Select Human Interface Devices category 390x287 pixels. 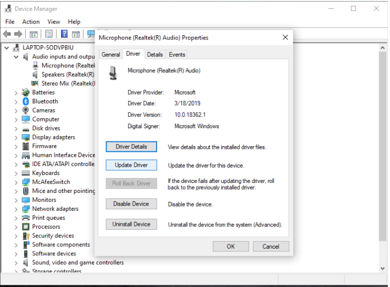64,155
